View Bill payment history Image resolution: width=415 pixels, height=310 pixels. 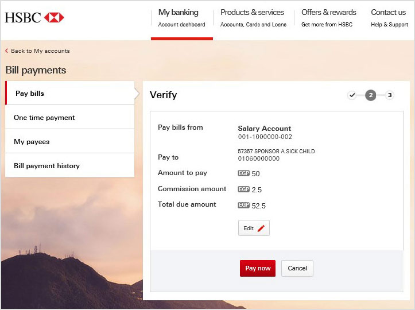pos(70,165)
